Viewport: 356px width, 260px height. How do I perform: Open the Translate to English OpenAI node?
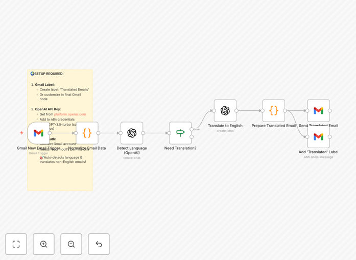click(225, 110)
